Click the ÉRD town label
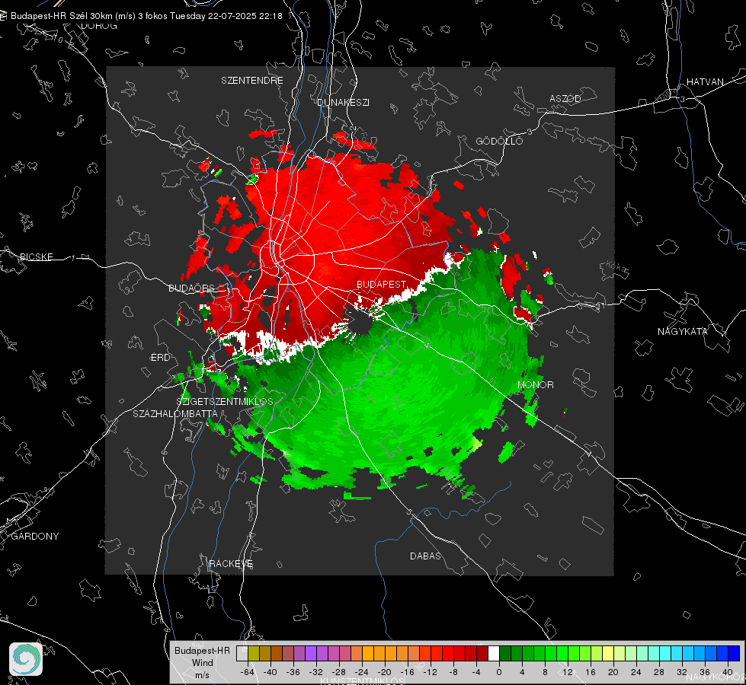746x685 pixels. tap(160, 358)
